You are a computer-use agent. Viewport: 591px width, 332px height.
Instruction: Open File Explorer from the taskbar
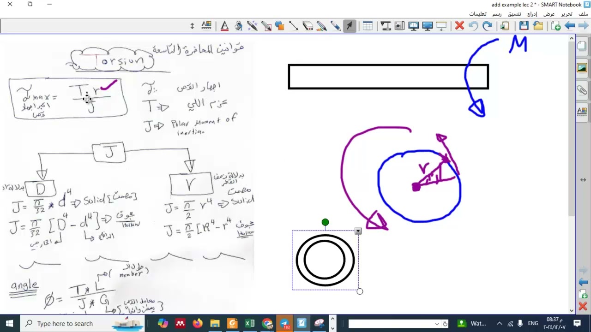[215, 323]
